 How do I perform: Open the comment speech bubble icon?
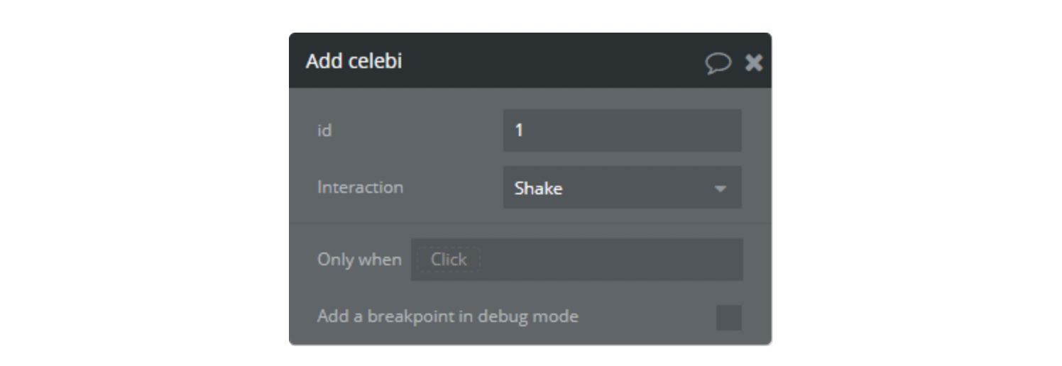[718, 63]
